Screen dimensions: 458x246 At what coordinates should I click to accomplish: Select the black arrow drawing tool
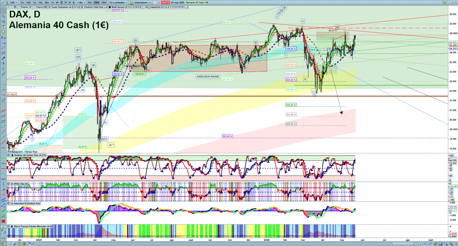point(3,58)
